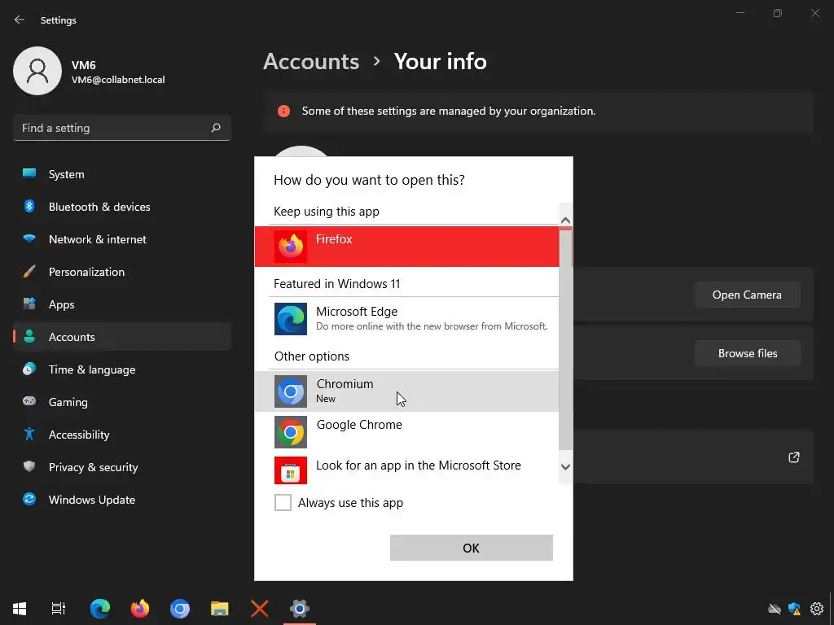Open Time & language settings
Viewport: 834px width, 625px height.
point(122,369)
